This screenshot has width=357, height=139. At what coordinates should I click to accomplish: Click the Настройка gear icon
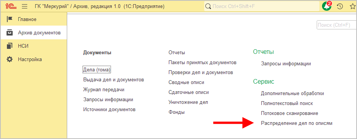[x=10, y=60]
